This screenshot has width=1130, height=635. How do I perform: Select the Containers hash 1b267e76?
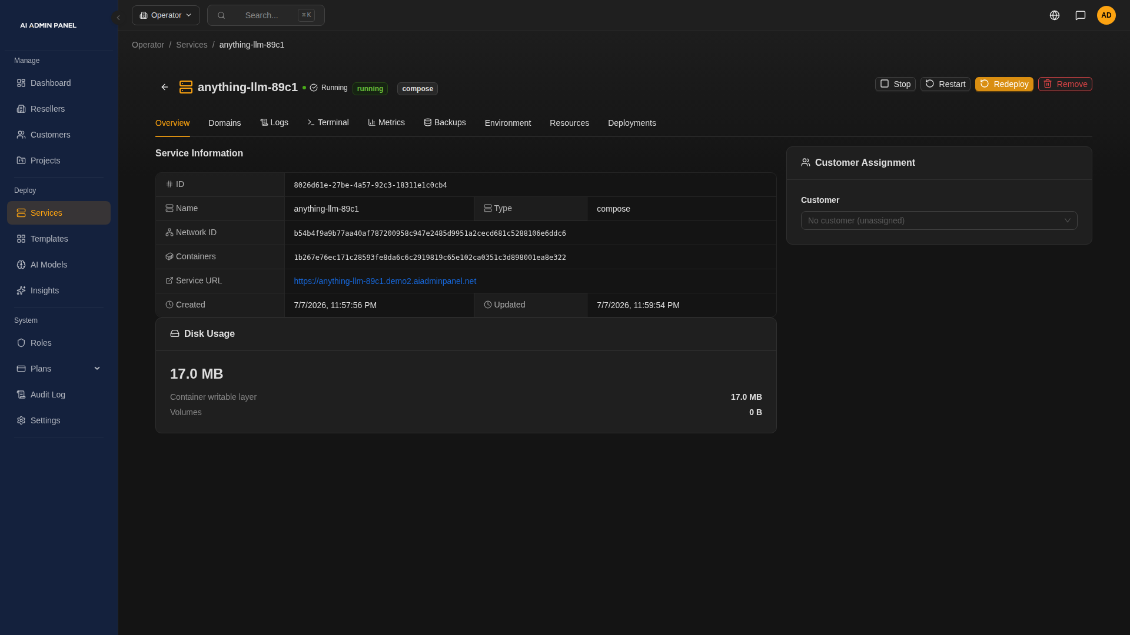click(430, 258)
